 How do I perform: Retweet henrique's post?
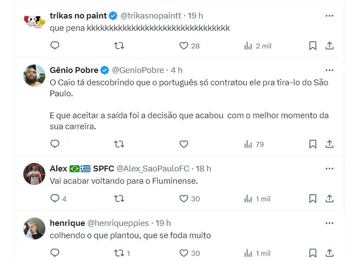(x=119, y=253)
